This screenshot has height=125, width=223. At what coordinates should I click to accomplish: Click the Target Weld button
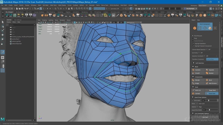click(x=212, y=90)
